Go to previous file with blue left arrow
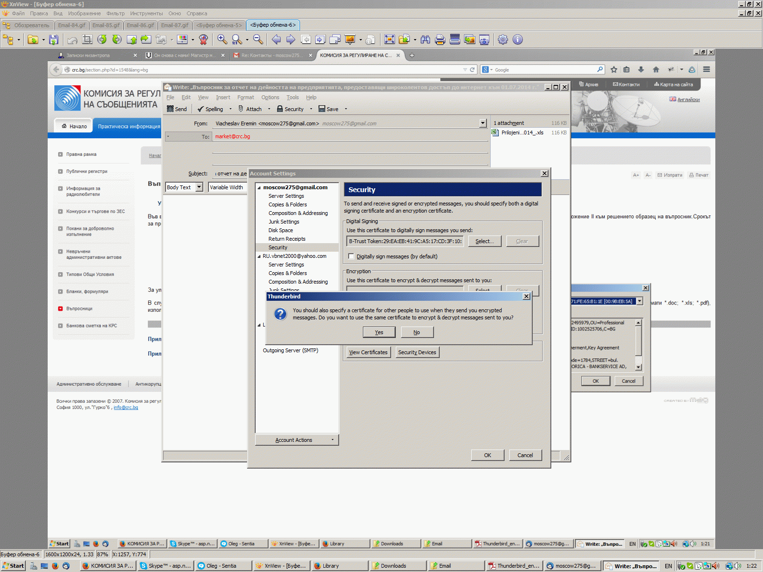Viewport: 763px width, 572px height. pos(276,40)
